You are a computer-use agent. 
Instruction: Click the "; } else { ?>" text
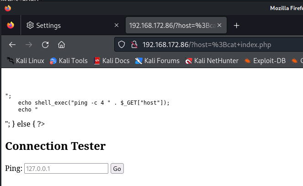pos(25,124)
